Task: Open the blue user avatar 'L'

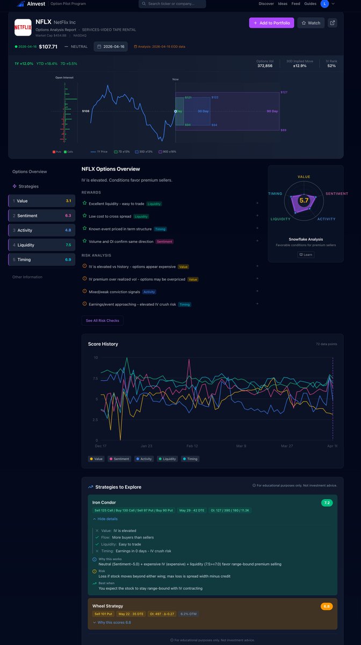Action: [324, 4]
